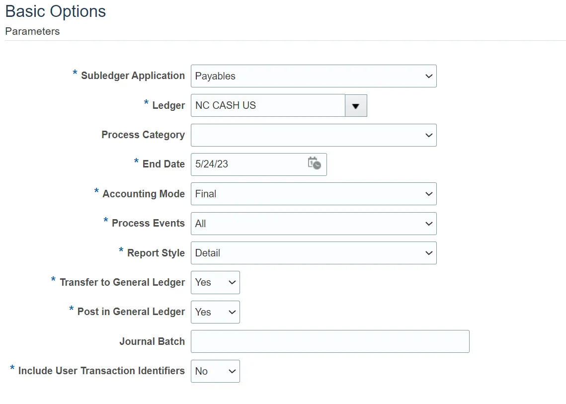Click the Process Category field label

click(x=143, y=135)
